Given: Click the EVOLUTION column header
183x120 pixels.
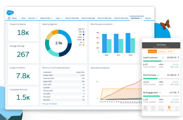Looking at the screenshot, I should tap(80, 72).
